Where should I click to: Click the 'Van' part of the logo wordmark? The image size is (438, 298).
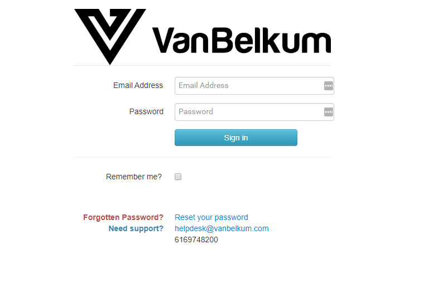click(x=180, y=40)
